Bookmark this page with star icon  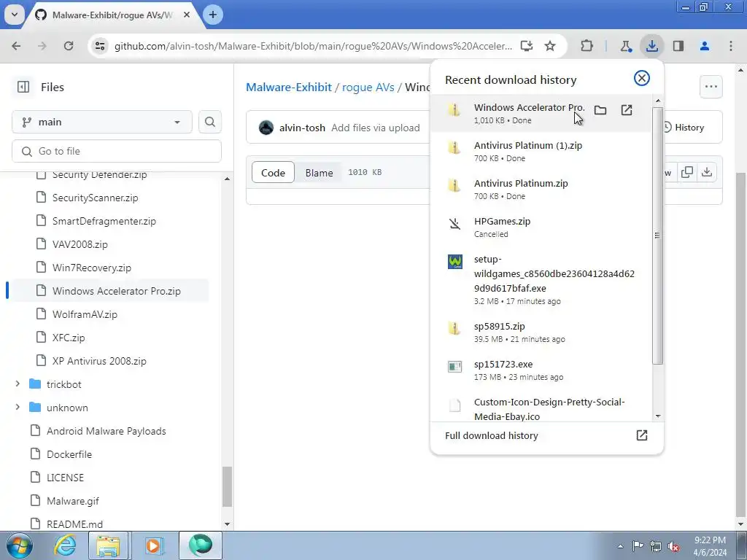click(x=550, y=46)
